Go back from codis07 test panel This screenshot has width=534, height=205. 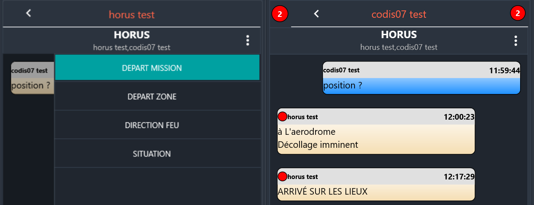pyautogui.click(x=316, y=14)
